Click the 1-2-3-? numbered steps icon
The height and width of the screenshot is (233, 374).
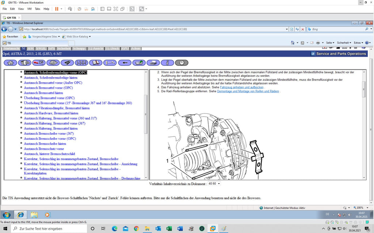click(81, 63)
